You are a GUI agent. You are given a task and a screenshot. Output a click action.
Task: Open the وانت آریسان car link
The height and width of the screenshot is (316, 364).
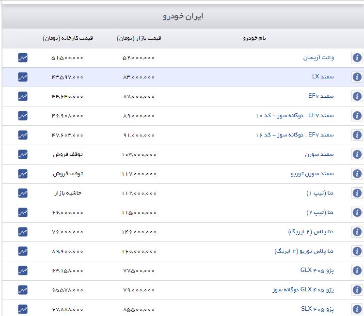(x=318, y=58)
